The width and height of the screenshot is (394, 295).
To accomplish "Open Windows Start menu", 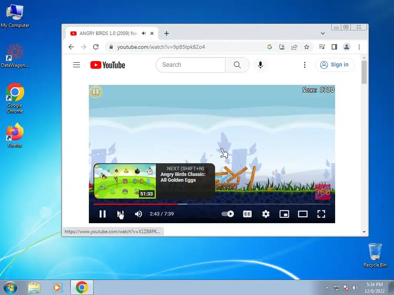I will pyautogui.click(x=10, y=287).
